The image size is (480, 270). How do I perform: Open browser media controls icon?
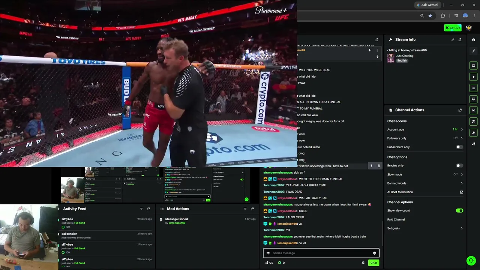[456, 16]
